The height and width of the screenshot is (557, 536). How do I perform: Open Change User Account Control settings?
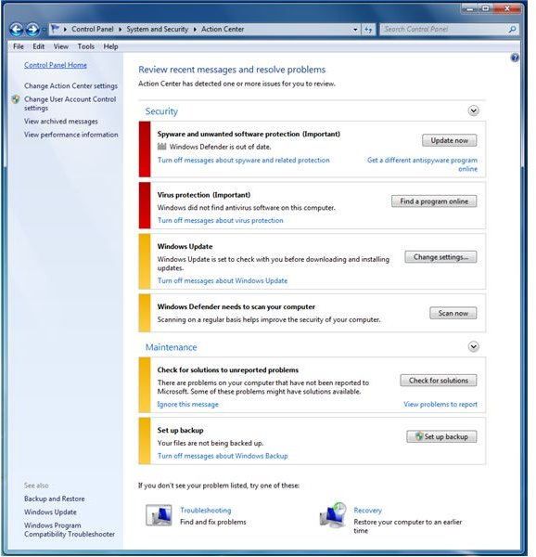click(70, 103)
